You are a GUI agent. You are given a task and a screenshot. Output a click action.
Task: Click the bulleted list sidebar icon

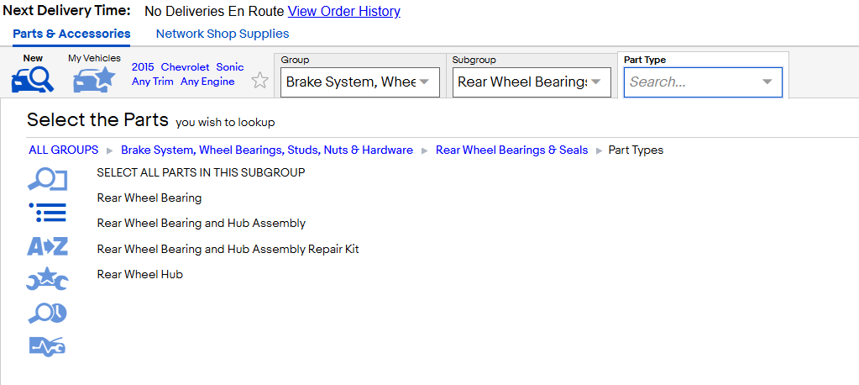click(x=47, y=212)
